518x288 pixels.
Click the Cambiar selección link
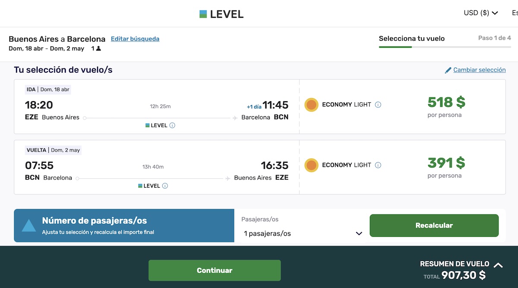tap(480, 70)
